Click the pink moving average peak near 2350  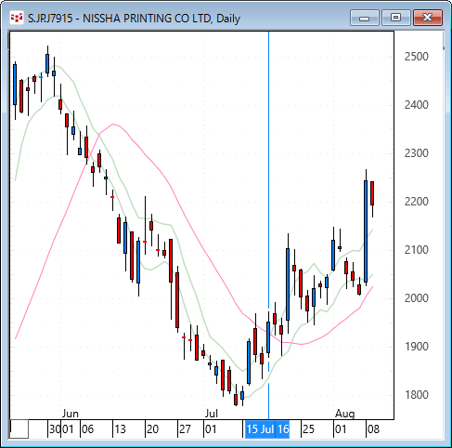pos(113,125)
